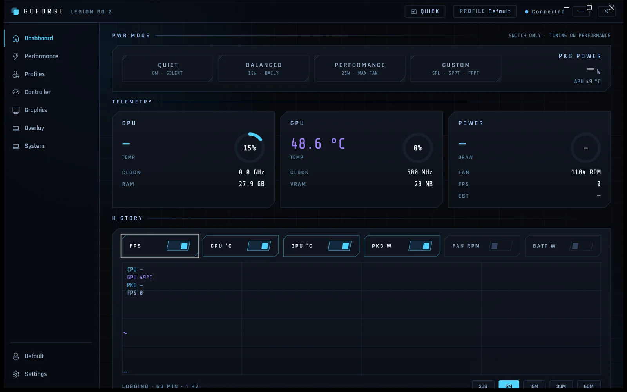Toggle the FPS history series switch
Viewport: 627px width, 392px height.
pyautogui.click(x=178, y=246)
